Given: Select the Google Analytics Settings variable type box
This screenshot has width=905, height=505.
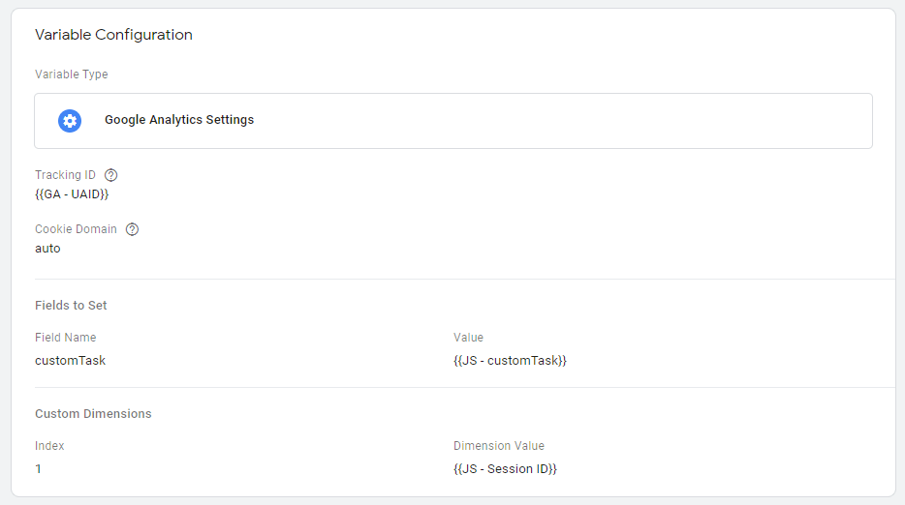Looking at the screenshot, I should coord(453,121).
